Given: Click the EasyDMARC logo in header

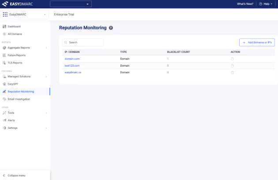Looking at the screenshot, I should tap(17, 4).
